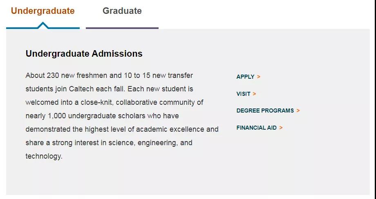Click the orange arrow beside APPLY

pos(259,77)
